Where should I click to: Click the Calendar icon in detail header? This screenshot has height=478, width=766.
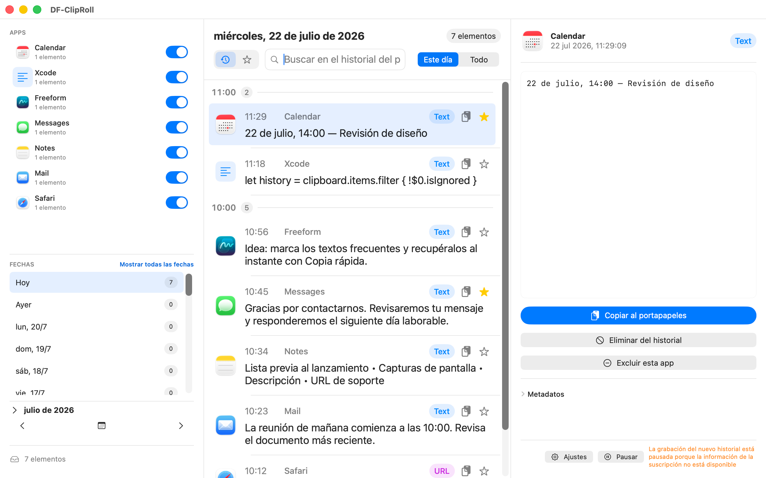pos(533,41)
